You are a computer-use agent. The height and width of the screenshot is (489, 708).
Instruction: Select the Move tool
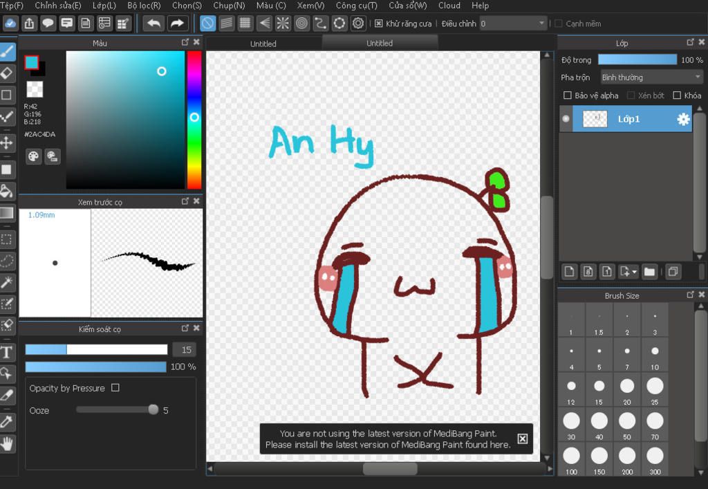pyautogui.click(x=7, y=143)
